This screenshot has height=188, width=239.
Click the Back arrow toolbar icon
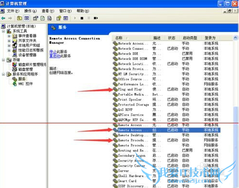pyautogui.click(x=3, y=18)
